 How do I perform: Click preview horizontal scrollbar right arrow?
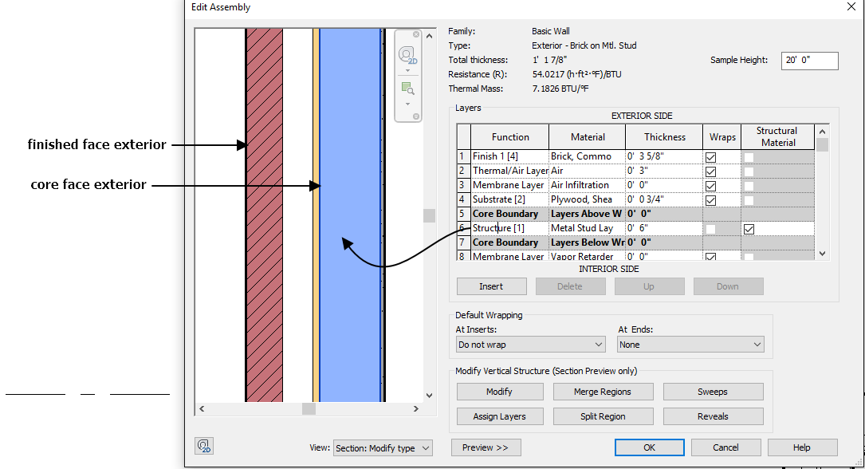click(416, 409)
